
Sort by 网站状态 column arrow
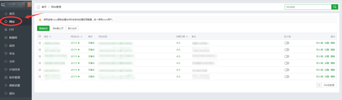pyautogui.click(x=81, y=36)
